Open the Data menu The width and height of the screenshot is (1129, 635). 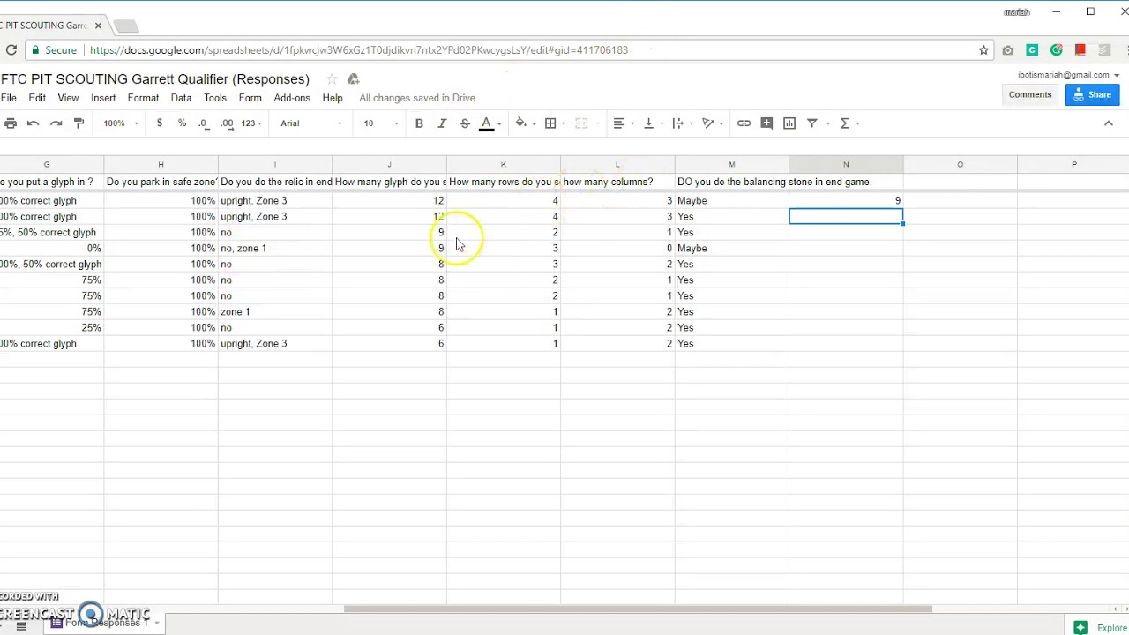click(181, 98)
